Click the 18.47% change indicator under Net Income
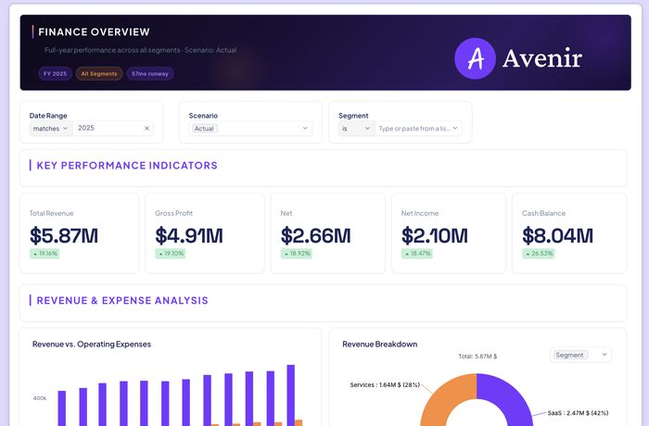Image resolution: width=649 pixels, height=426 pixels. pos(417,254)
